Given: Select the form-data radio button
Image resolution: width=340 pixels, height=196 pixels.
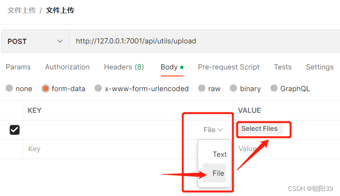Looking at the screenshot, I should pyautogui.click(x=45, y=89).
